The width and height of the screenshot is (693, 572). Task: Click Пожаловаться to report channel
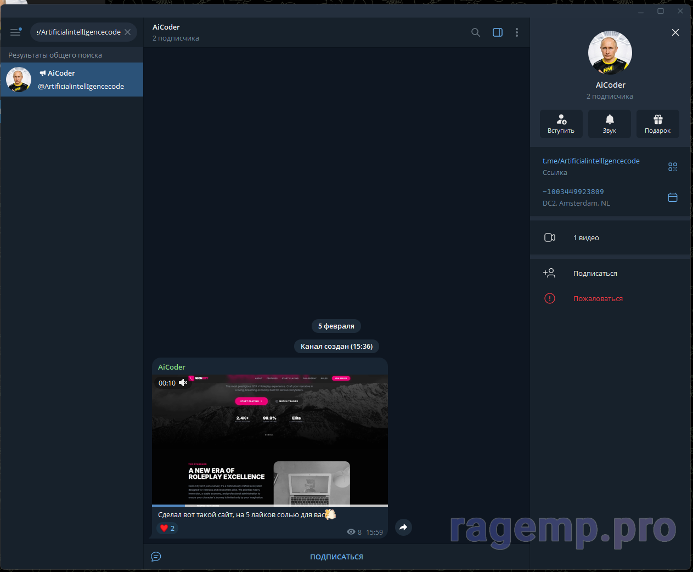click(598, 298)
